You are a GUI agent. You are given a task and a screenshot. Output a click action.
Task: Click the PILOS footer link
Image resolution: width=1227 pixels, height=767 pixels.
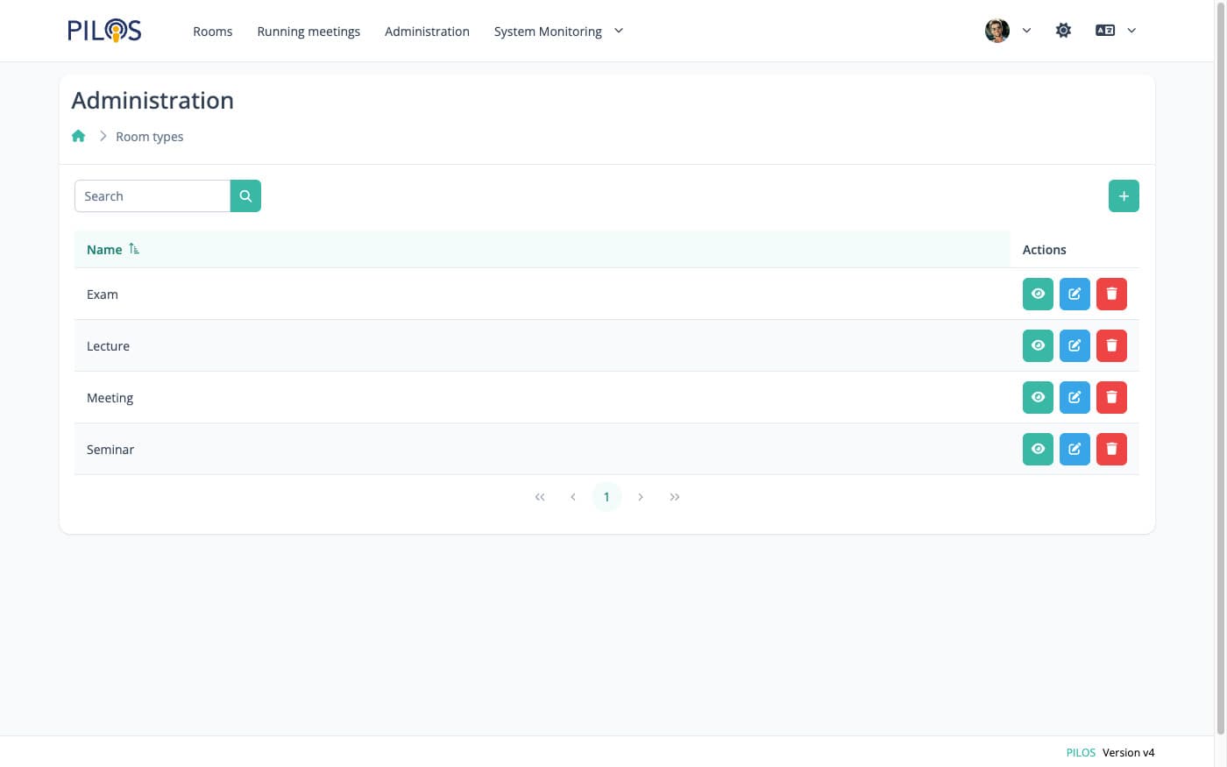pos(1080,752)
